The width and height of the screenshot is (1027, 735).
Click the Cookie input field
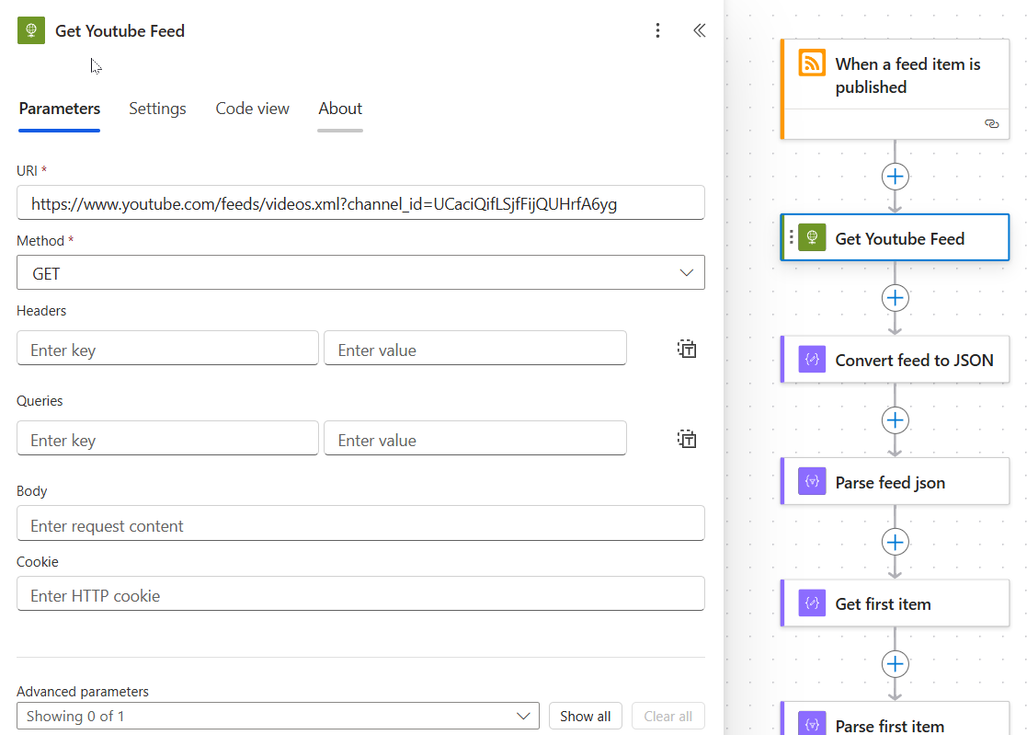coord(360,594)
